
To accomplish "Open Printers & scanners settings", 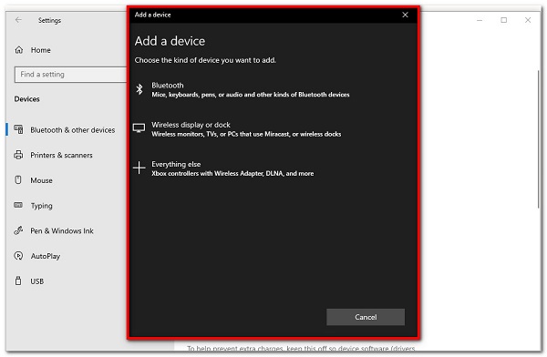I will [x=61, y=155].
